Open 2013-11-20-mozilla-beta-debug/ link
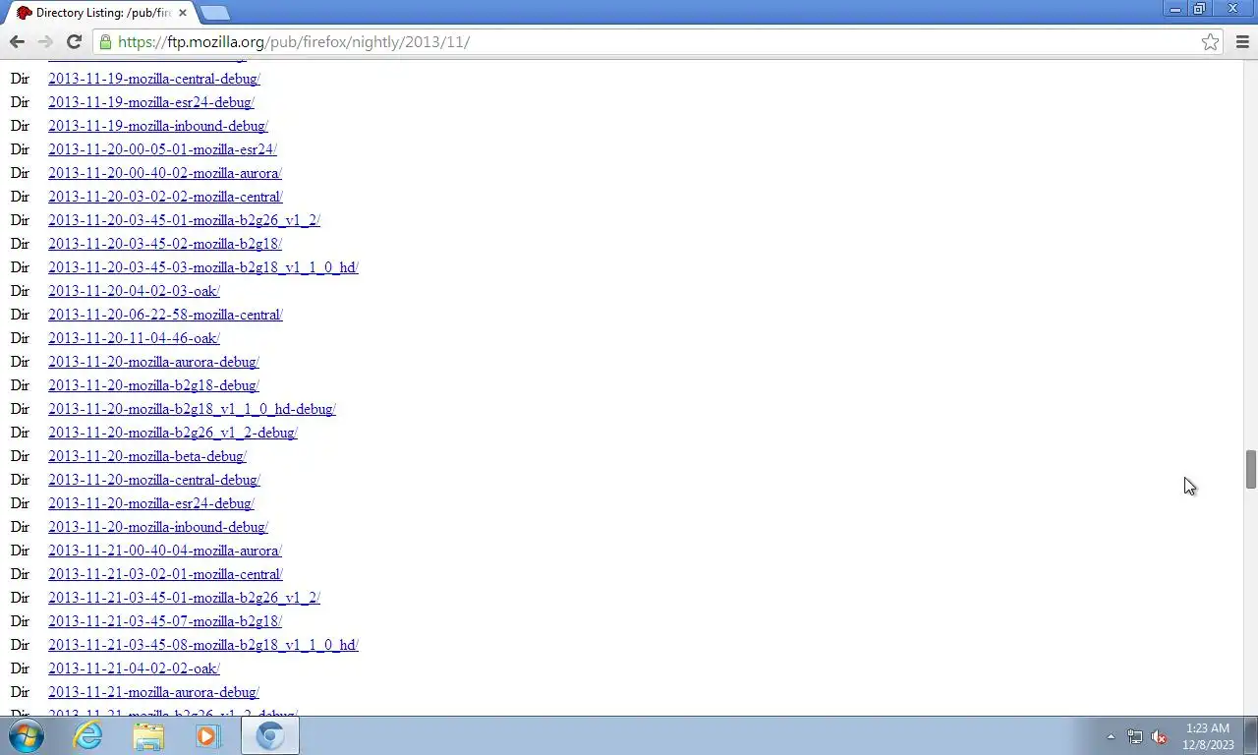The width and height of the screenshot is (1258, 755). pyautogui.click(x=147, y=456)
